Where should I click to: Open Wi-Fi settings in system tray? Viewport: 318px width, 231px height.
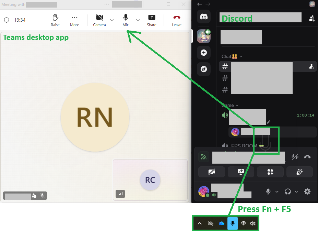click(x=243, y=223)
